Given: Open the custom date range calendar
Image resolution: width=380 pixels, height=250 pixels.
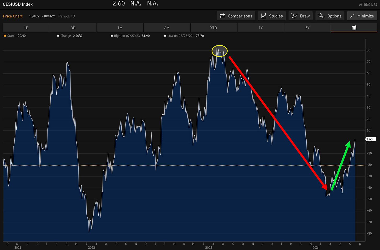Looking at the screenshot, I should click(x=354, y=28).
